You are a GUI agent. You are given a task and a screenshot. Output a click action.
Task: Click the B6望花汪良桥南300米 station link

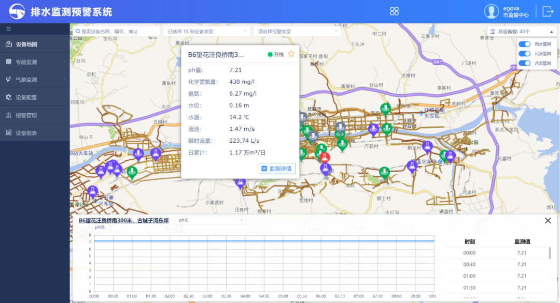click(123, 220)
